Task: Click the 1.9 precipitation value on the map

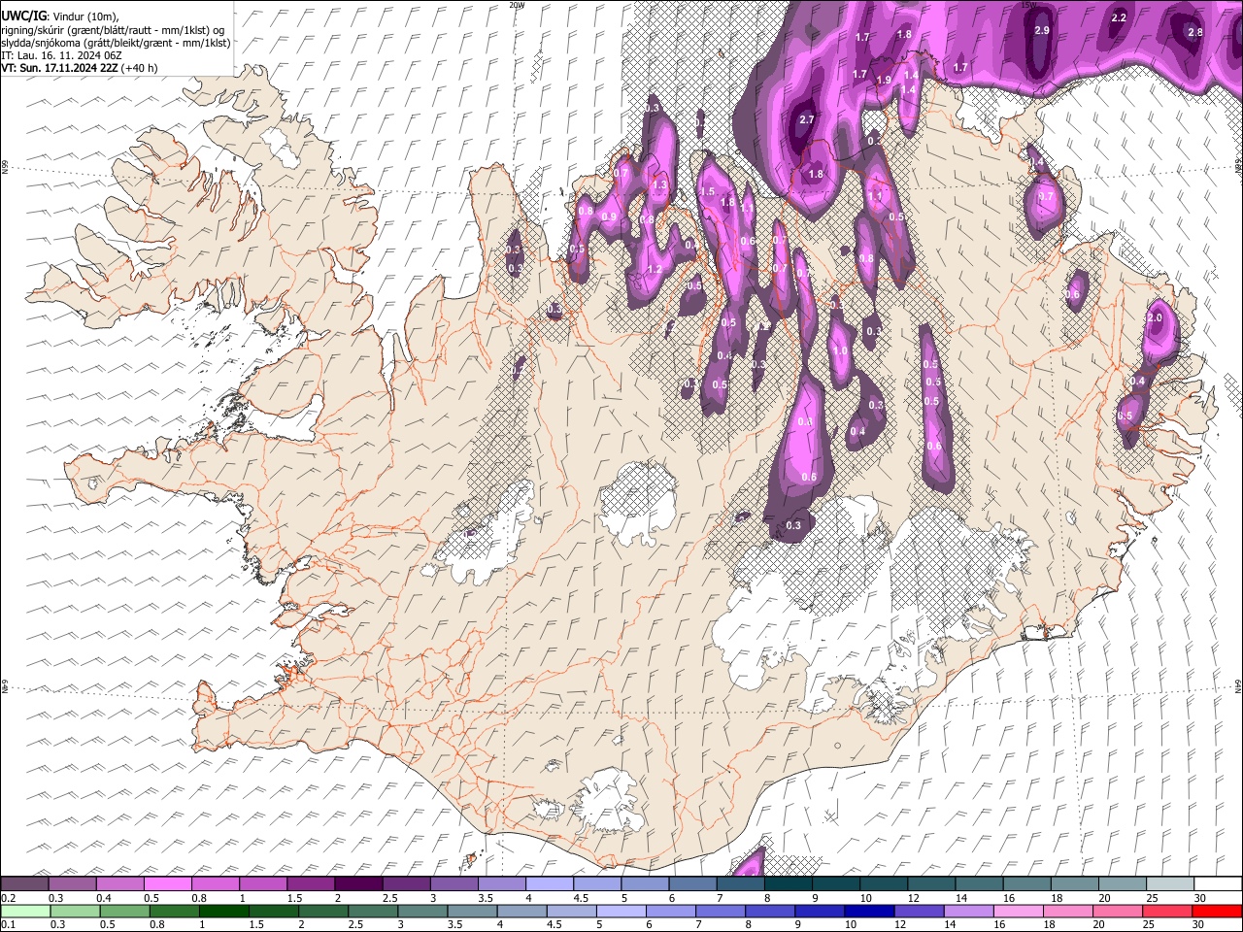Action: point(885,81)
